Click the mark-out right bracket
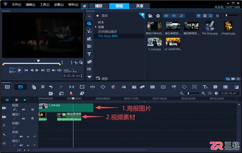242x153 pixels. coord(71,62)
